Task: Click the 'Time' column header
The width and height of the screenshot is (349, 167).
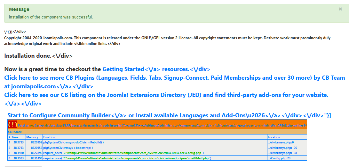Action: pos(18,137)
